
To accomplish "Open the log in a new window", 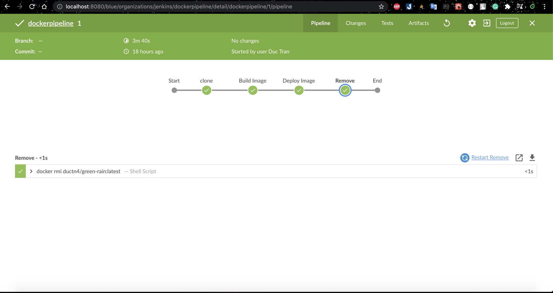I will [519, 158].
